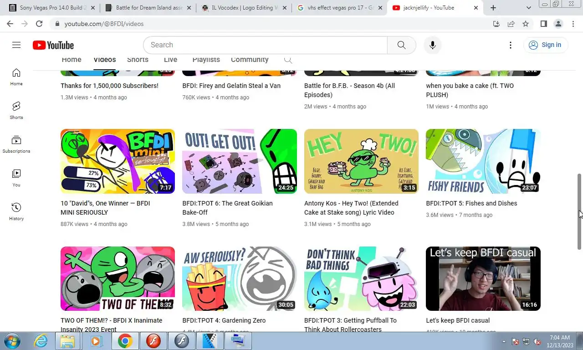Open the Out! Get Out! 24:25 thumbnail

point(240,161)
